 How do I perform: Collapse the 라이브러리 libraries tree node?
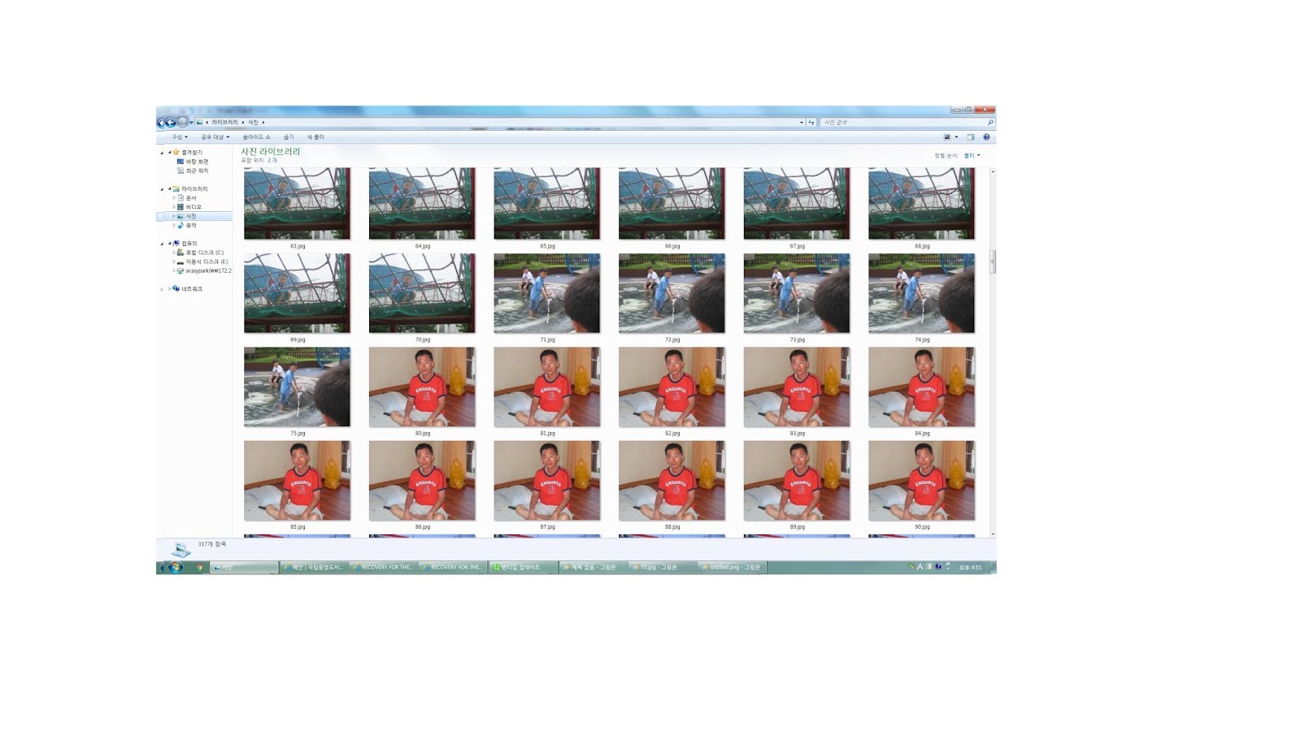(x=169, y=188)
